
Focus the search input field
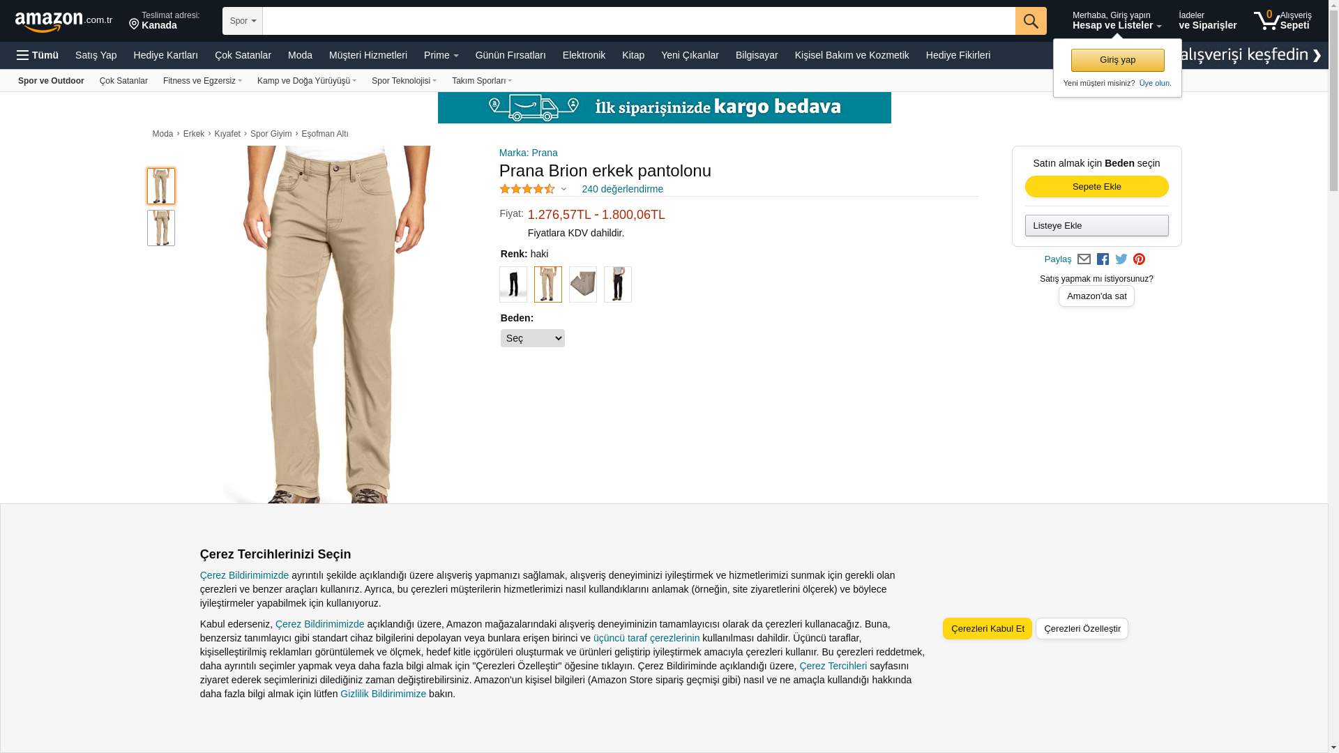point(639,21)
